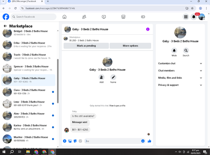The image size is (210, 155).
Task: Open Windows Start menu
Action: pyautogui.click(x=4, y=152)
